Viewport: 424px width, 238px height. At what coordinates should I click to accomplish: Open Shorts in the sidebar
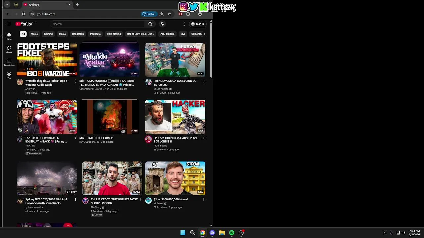click(9, 49)
